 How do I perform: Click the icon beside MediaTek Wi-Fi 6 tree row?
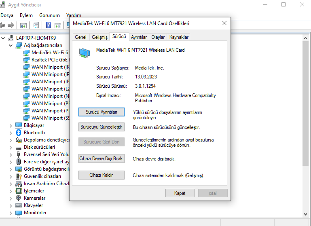pyautogui.click(x=26, y=53)
